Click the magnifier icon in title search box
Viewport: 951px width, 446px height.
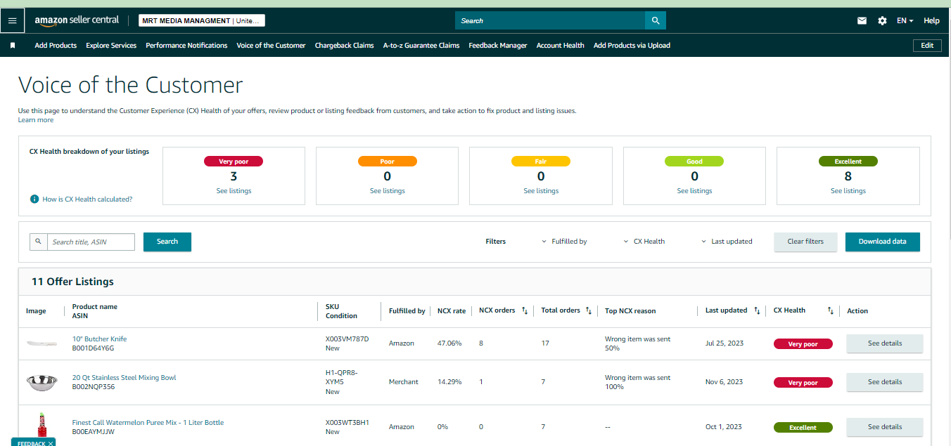[39, 242]
